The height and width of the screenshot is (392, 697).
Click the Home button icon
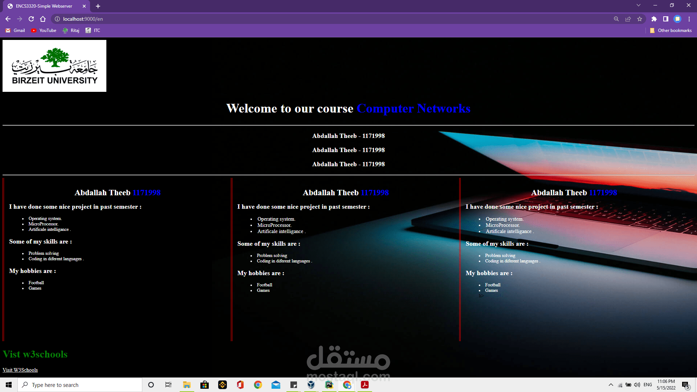(x=43, y=19)
